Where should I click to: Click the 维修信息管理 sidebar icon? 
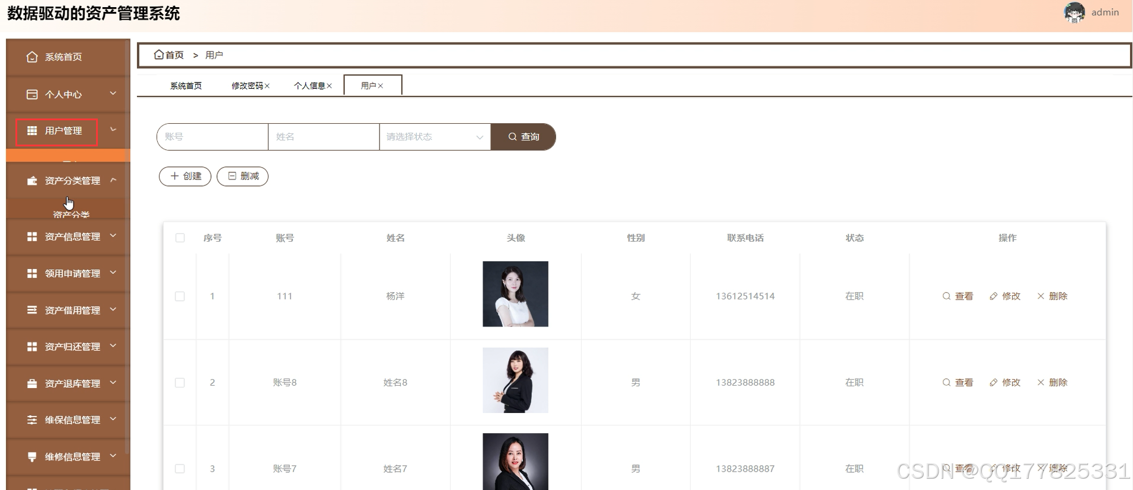tap(32, 456)
